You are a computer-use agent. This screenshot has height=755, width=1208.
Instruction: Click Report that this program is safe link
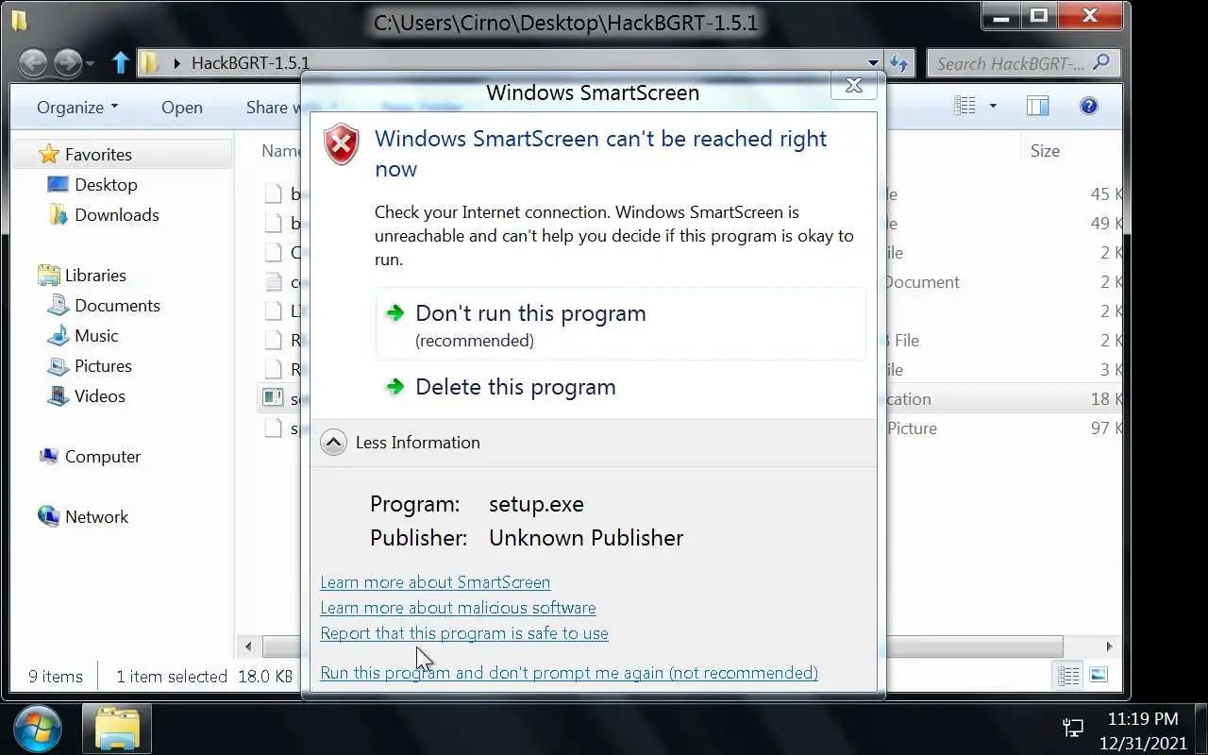click(464, 633)
